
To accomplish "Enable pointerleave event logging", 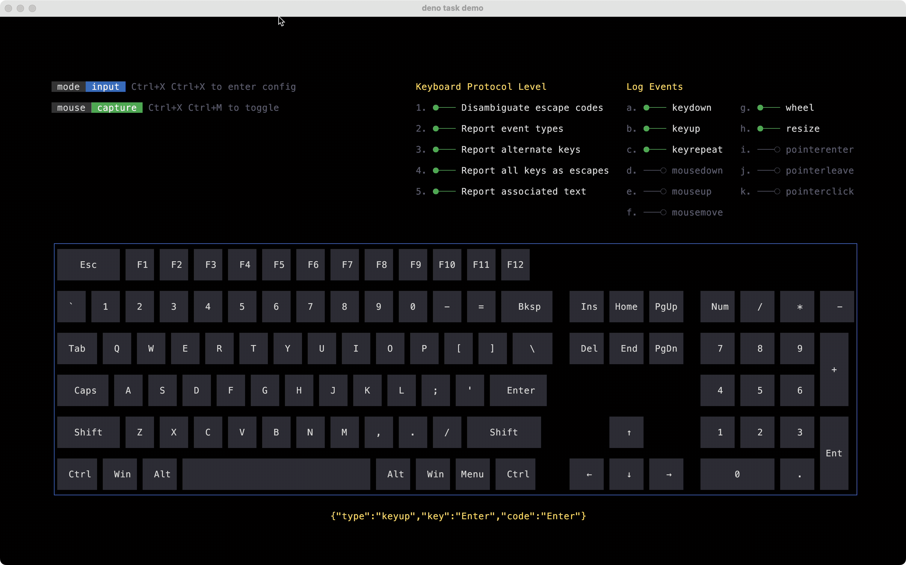I will point(768,170).
